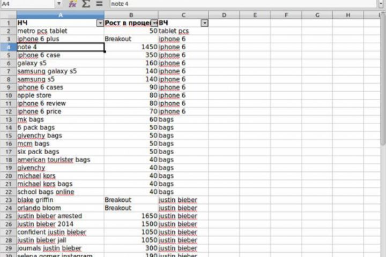This screenshot has width=386, height=257.
Task: Click the formula input line showing note 4
Action: click(243, 3)
